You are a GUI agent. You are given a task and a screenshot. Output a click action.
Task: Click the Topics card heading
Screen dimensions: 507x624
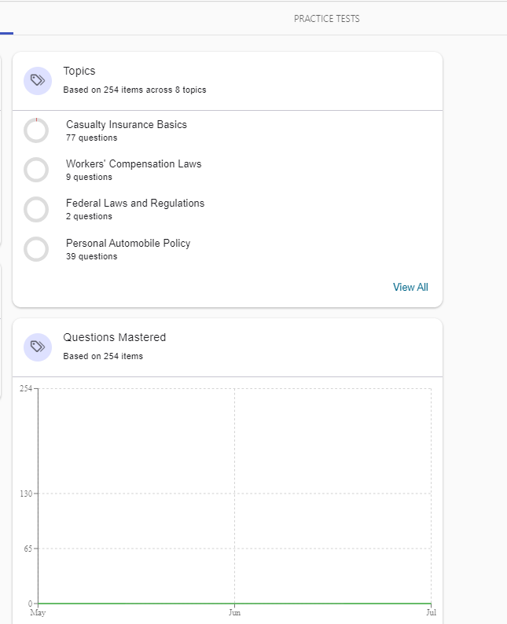79,71
